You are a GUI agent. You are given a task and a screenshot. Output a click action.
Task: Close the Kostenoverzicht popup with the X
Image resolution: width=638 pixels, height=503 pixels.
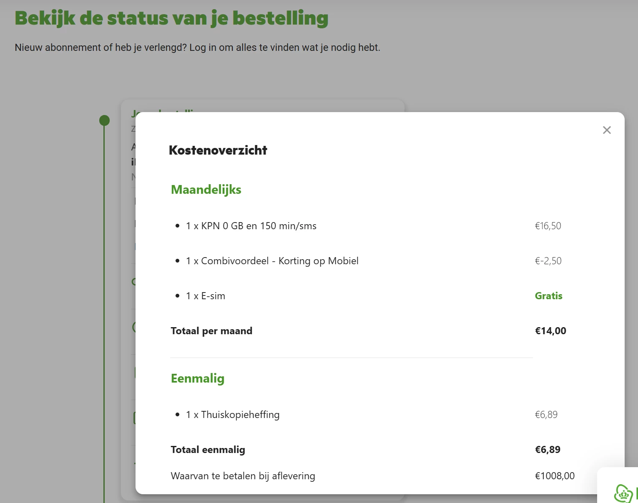[x=607, y=130]
